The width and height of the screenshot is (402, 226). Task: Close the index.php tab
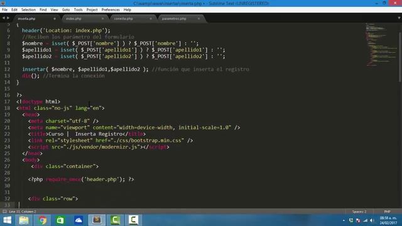pyautogui.click(x=102, y=19)
